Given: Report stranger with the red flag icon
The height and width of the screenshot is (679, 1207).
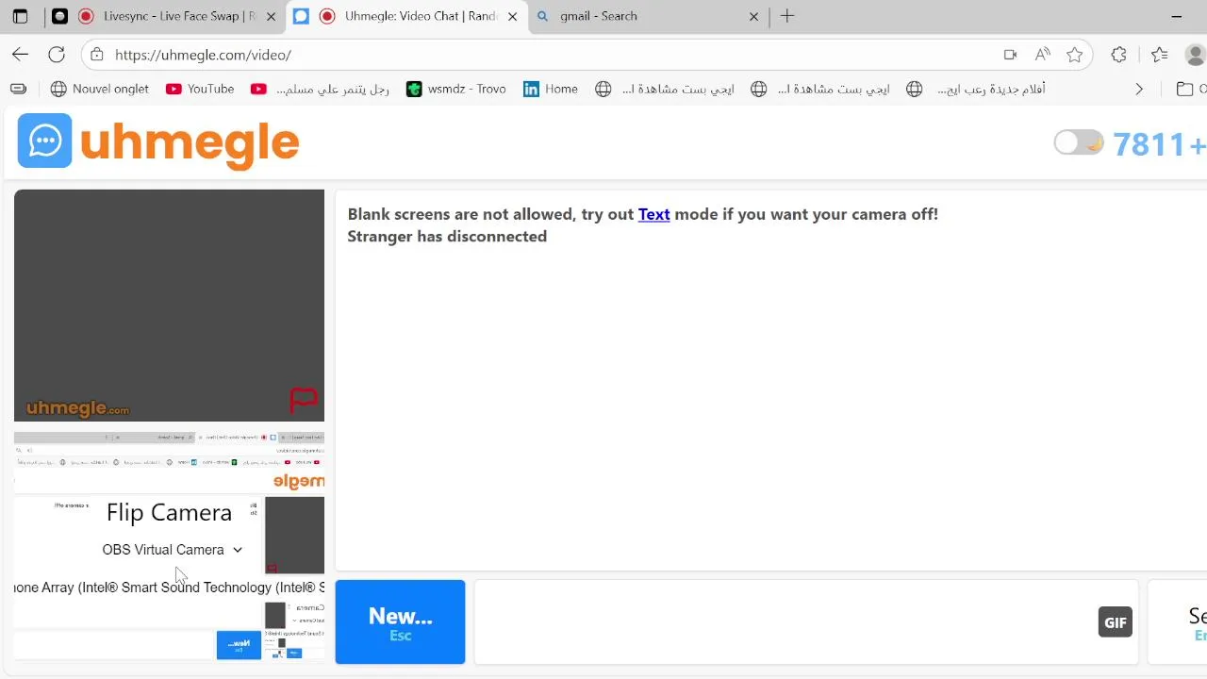Looking at the screenshot, I should pos(304,400).
